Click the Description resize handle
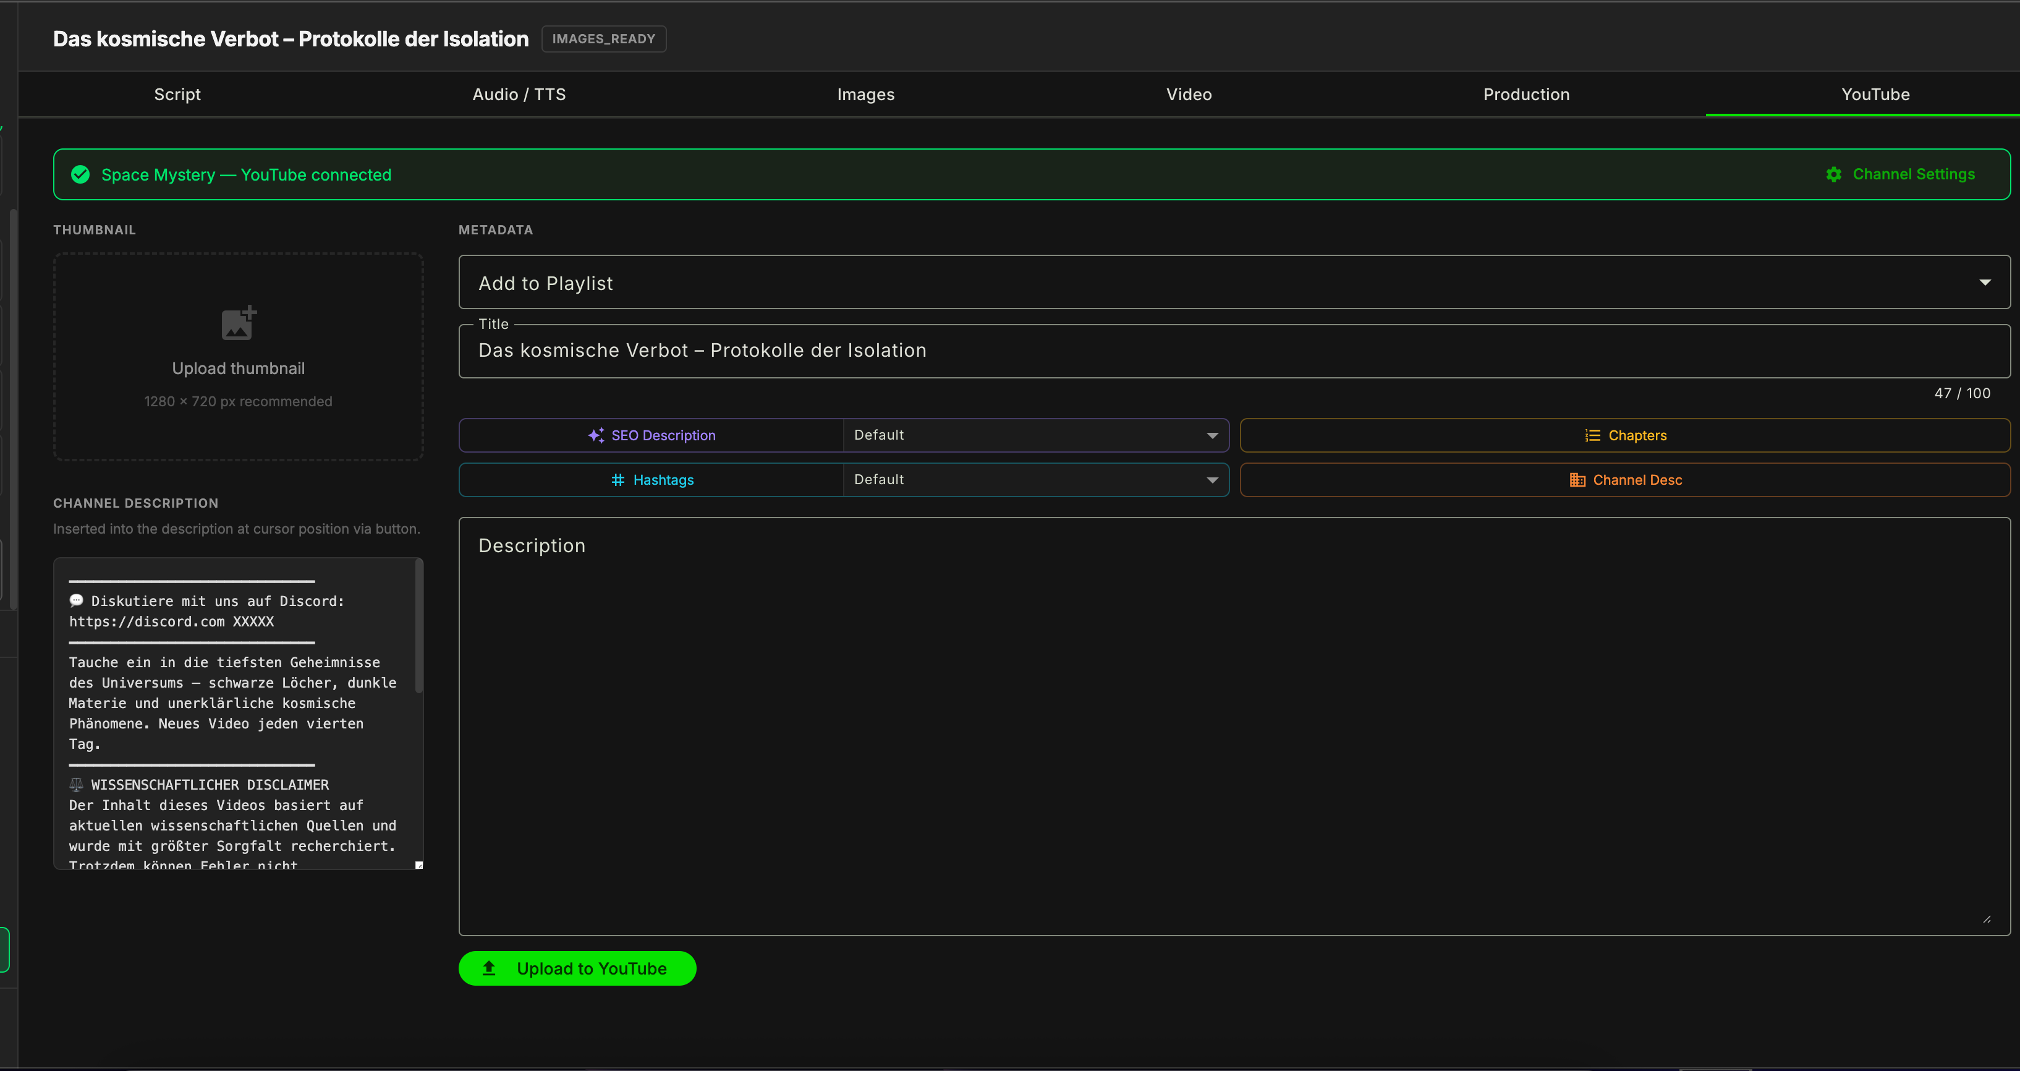Viewport: 2020px width, 1071px height. click(1986, 919)
